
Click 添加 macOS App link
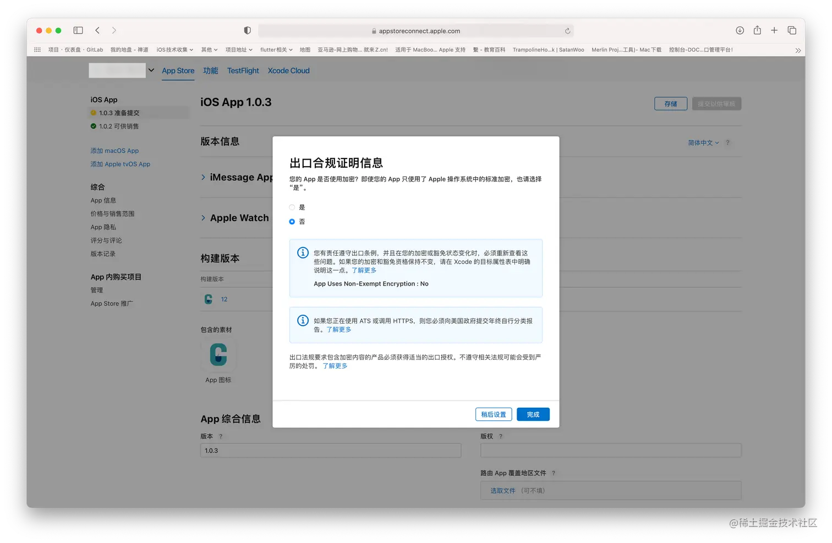pyautogui.click(x=114, y=151)
